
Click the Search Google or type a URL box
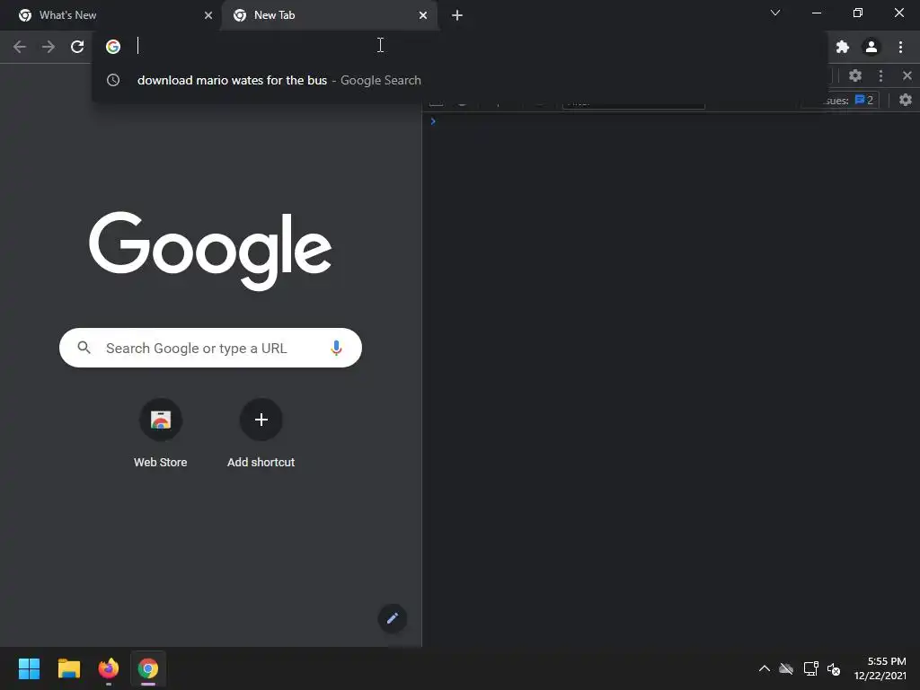[x=210, y=348]
